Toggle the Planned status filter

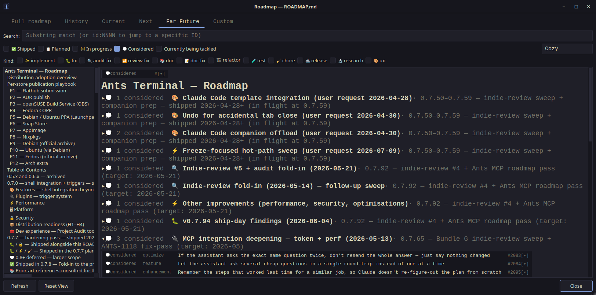[x=41, y=49]
